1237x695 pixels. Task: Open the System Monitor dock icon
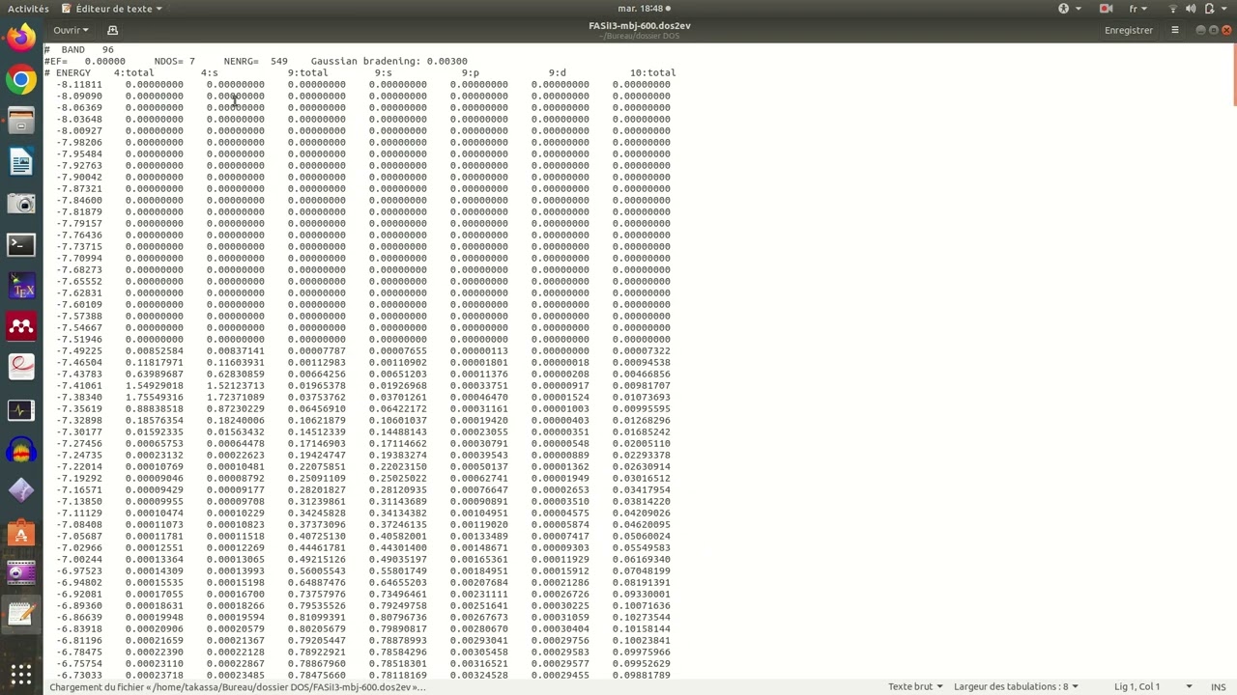point(21,410)
